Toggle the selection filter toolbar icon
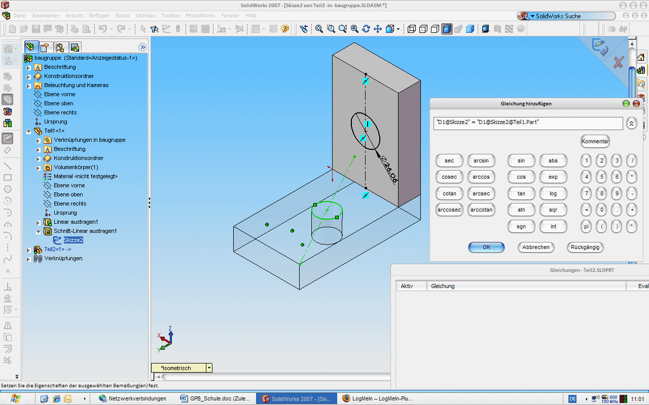 (x=155, y=29)
